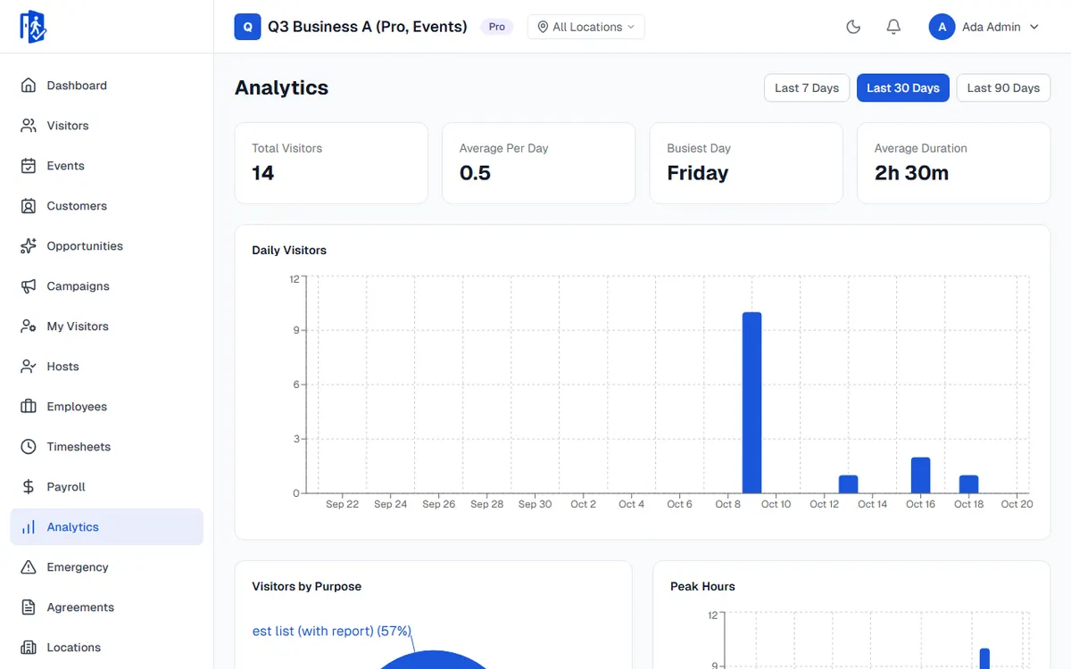Open notifications bell
Viewport: 1071px width, 669px height.
pyautogui.click(x=893, y=27)
